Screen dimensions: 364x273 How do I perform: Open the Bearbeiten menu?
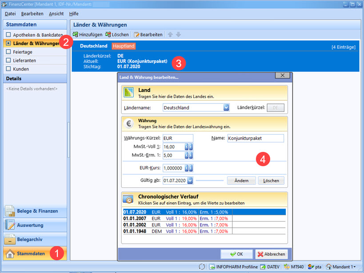pos(32,14)
